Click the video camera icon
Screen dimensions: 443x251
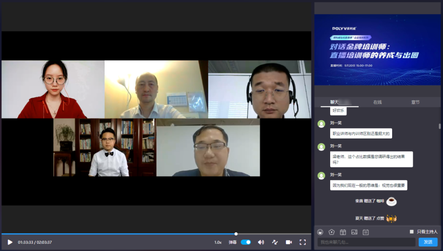(288, 242)
